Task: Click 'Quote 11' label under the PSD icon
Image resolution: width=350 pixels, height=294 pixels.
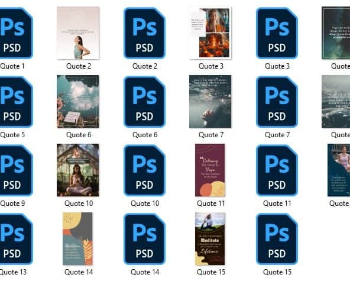Action: click(x=277, y=203)
